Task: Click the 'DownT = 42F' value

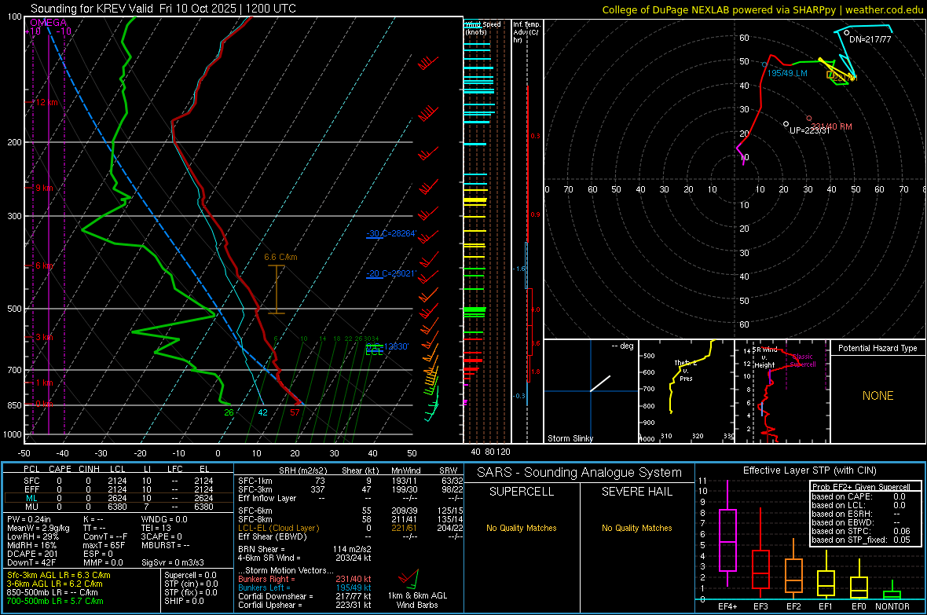Action: coord(31,563)
